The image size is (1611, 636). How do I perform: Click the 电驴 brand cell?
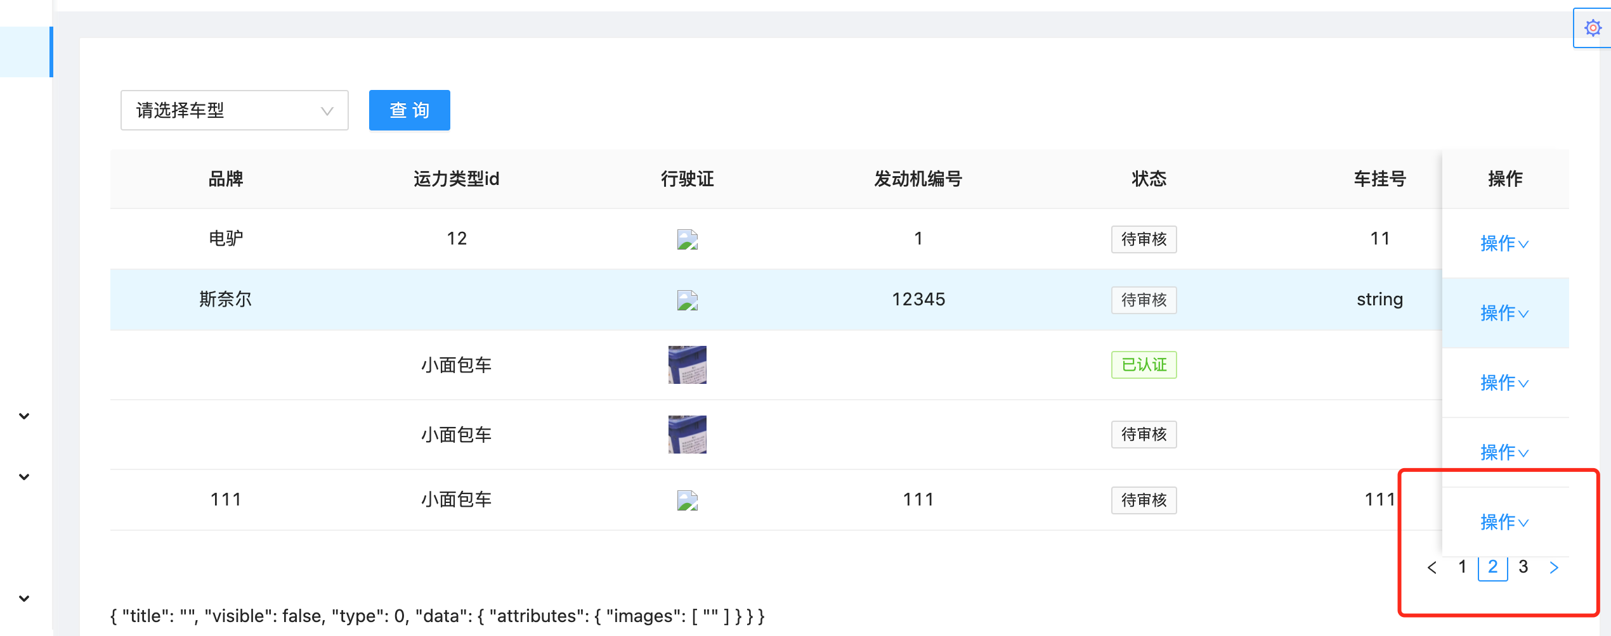(x=226, y=239)
